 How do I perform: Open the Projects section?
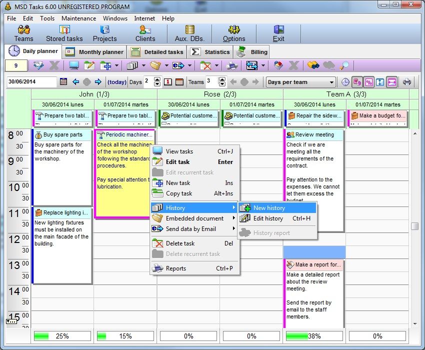click(x=104, y=33)
